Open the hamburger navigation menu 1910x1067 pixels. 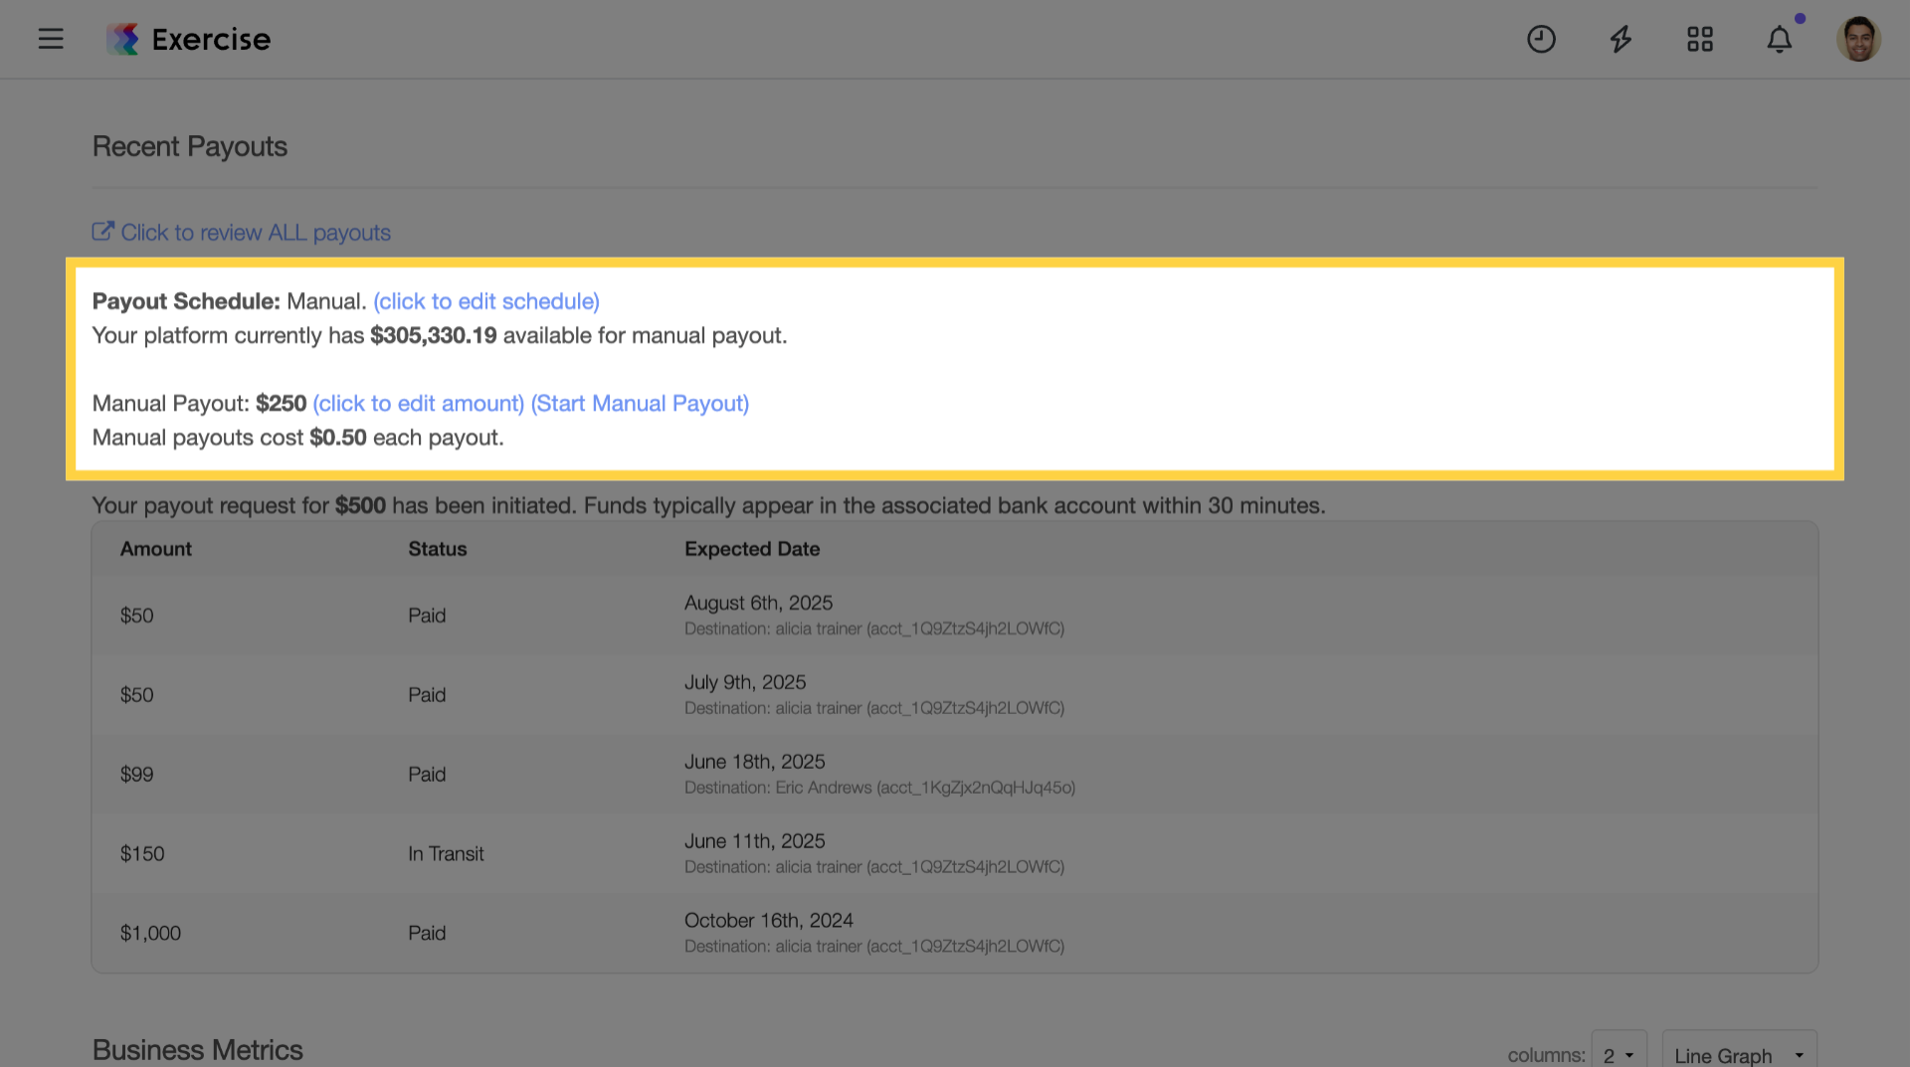click(x=51, y=39)
